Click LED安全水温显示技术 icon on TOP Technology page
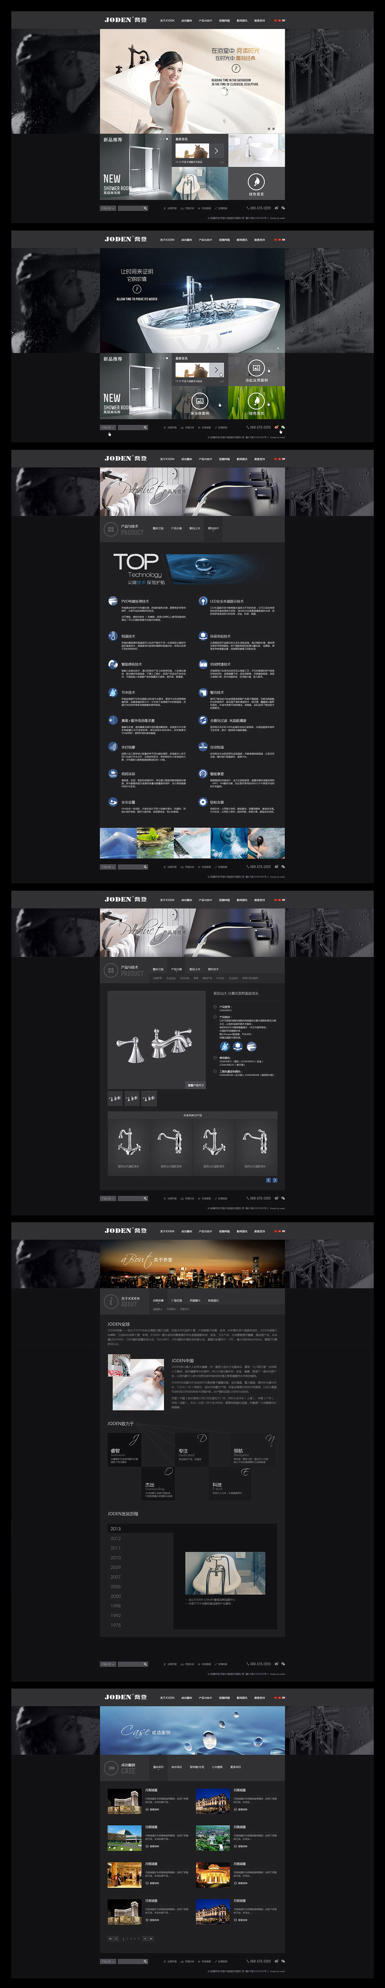 pyautogui.click(x=203, y=601)
